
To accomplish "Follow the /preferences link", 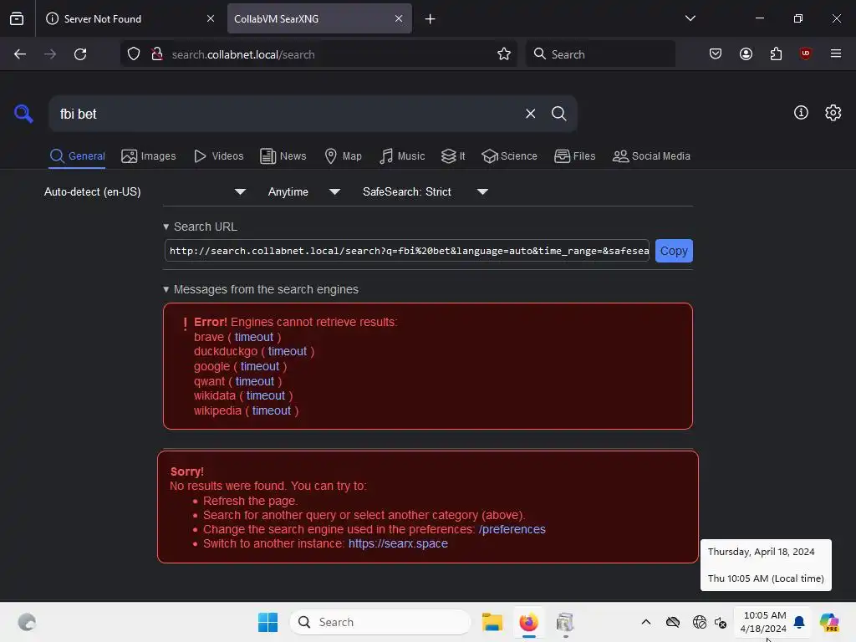I will pyautogui.click(x=512, y=529).
